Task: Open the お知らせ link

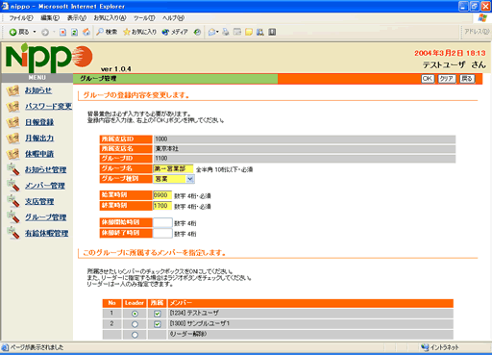Action: (x=38, y=90)
